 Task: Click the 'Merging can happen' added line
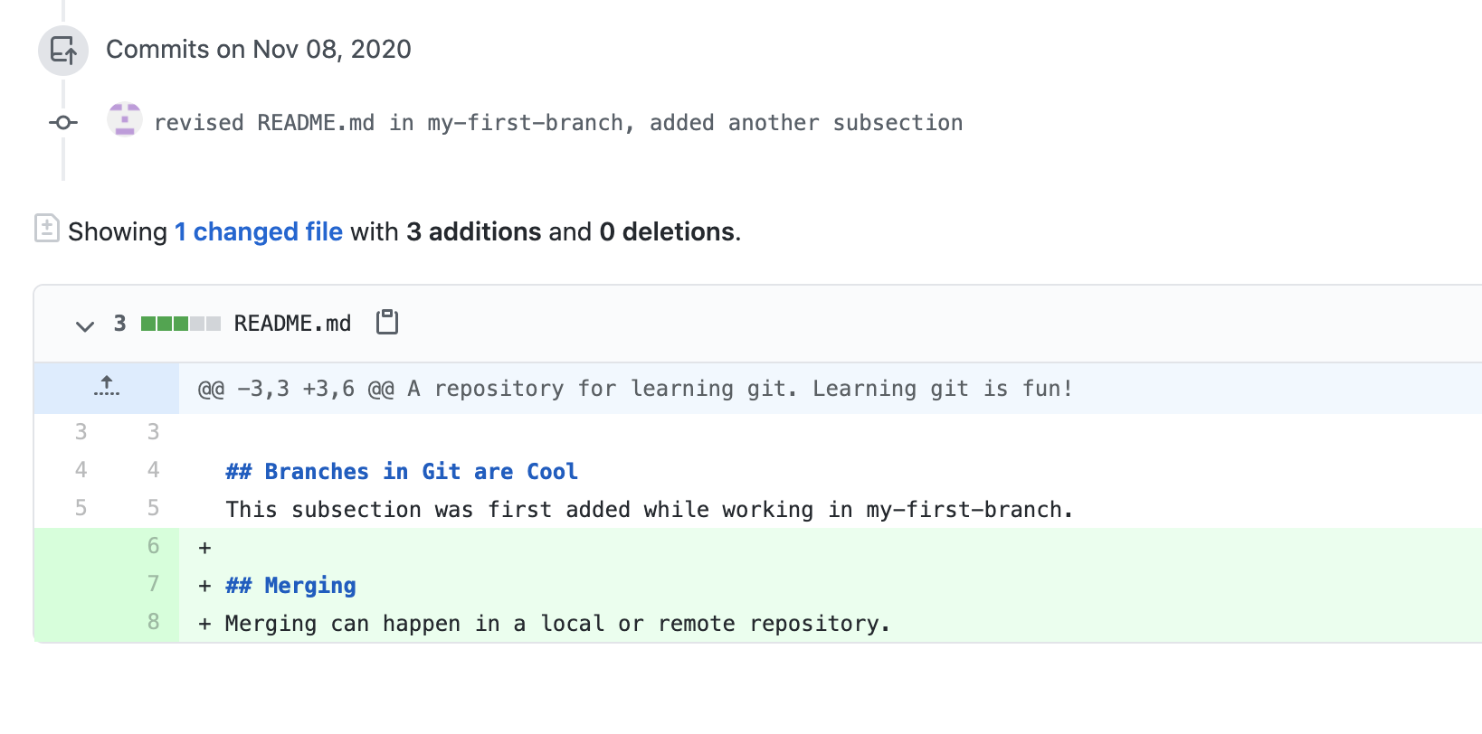[x=557, y=624]
